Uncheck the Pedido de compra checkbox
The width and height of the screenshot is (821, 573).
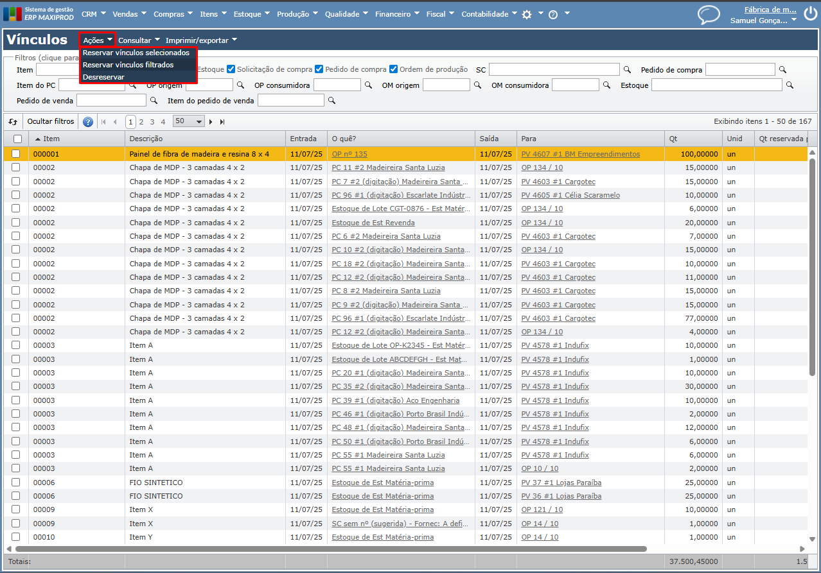(x=319, y=69)
